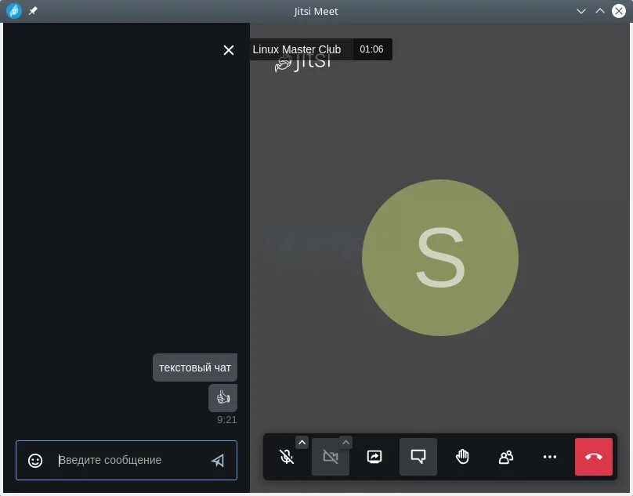Image resolution: width=633 pixels, height=496 pixels.
Task: Minimize the Jitsi Meet window
Action: pyautogui.click(x=581, y=11)
